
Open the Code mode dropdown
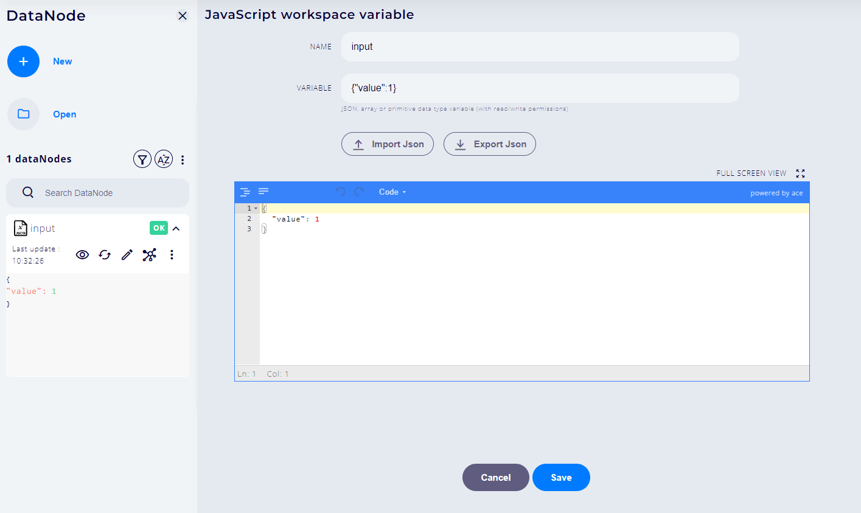(392, 192)
